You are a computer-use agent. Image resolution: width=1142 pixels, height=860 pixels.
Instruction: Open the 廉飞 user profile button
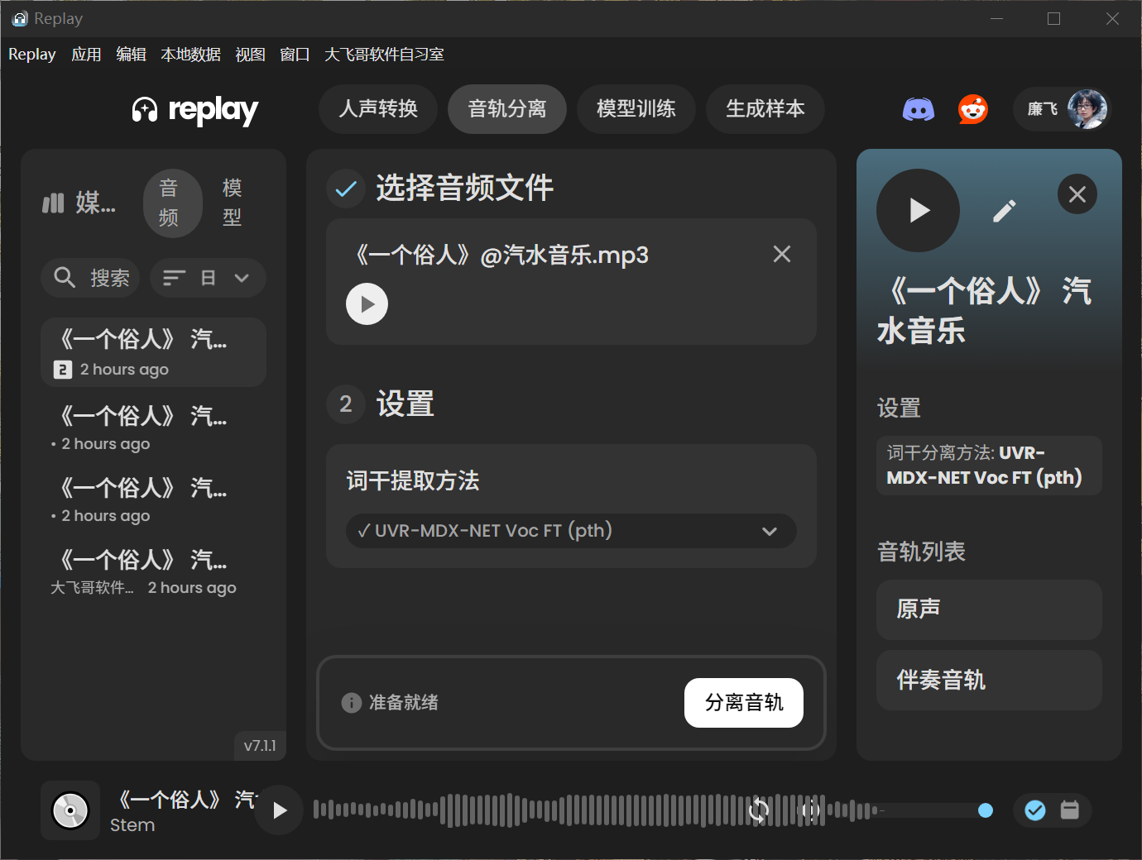1061,109
